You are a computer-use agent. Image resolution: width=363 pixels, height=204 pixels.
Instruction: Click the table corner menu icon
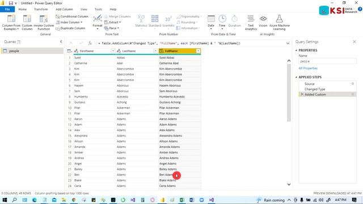pos(69,51)
